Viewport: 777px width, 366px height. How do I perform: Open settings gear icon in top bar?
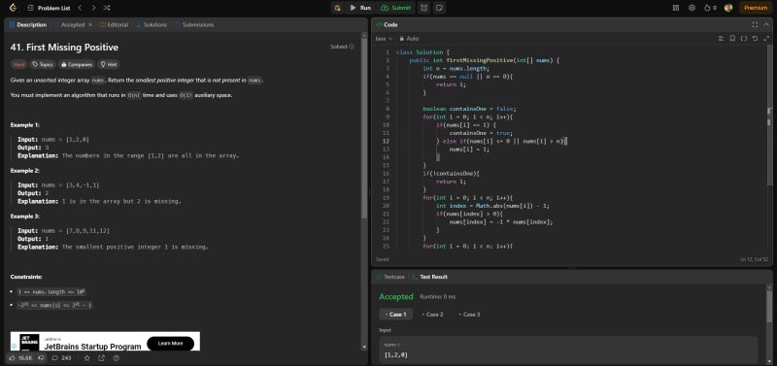692,8
